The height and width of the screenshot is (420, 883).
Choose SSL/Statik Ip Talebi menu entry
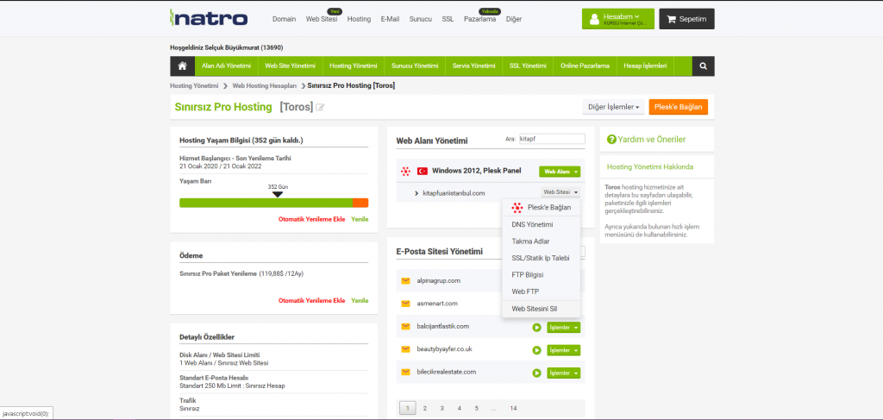coord(541,259)
